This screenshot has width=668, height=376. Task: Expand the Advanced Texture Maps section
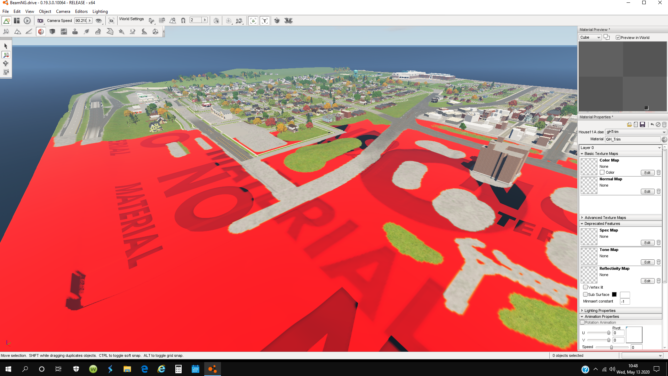[620, 218]
